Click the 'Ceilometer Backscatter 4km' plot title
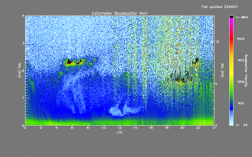The width and height of the screenshot is (252, 157). pyautogui.click(x=119, y=13)
